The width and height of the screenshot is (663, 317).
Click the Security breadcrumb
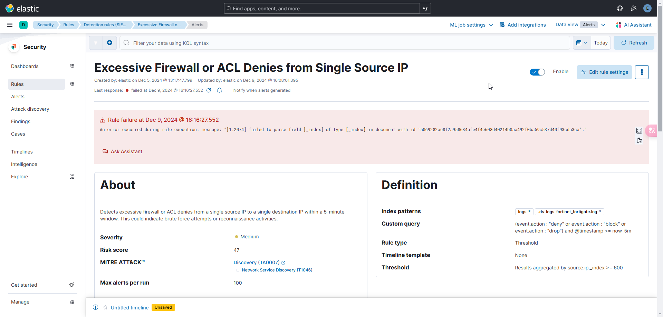tap(45, 25)
